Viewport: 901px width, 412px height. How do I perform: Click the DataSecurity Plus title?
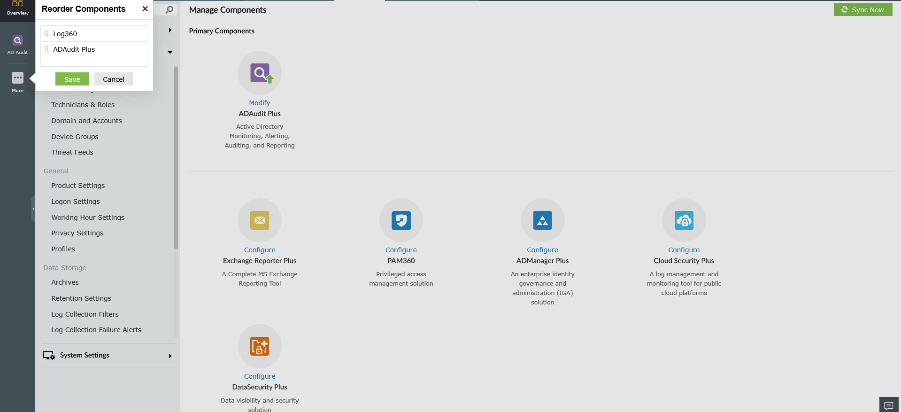click(260, 387)
